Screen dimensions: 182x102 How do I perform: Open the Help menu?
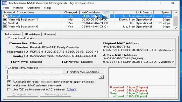(47, 8)
